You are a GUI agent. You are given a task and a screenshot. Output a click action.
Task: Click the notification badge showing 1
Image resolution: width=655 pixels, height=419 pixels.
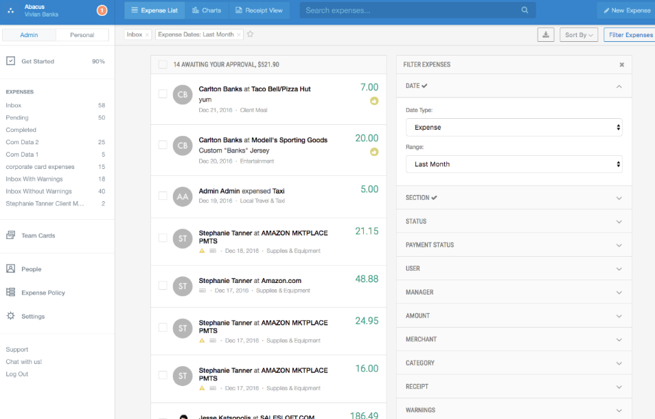pos(102,10)
